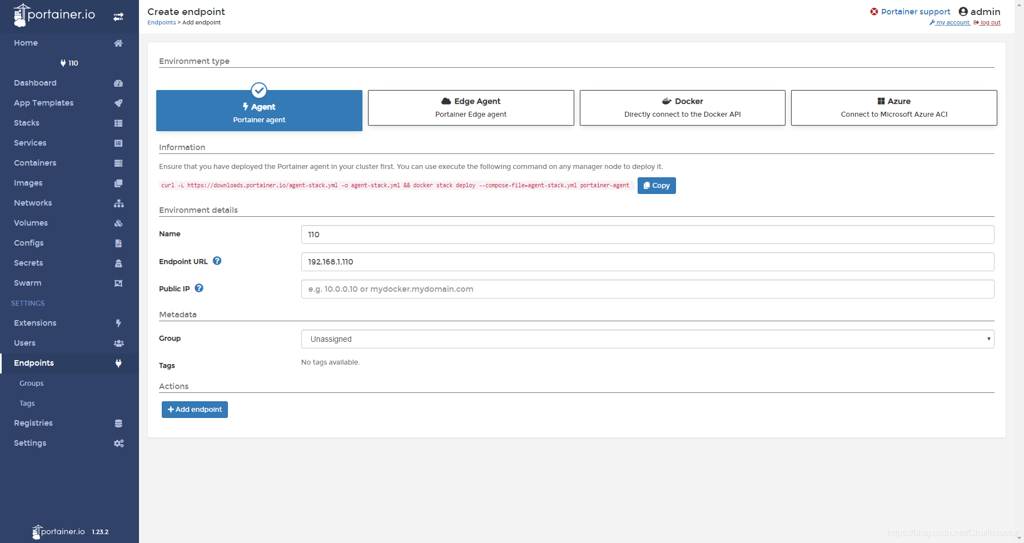The height and width of the screenshot is (543, 1024).
Task: Click the Services list icon
Action: click(x=118, y=143)
